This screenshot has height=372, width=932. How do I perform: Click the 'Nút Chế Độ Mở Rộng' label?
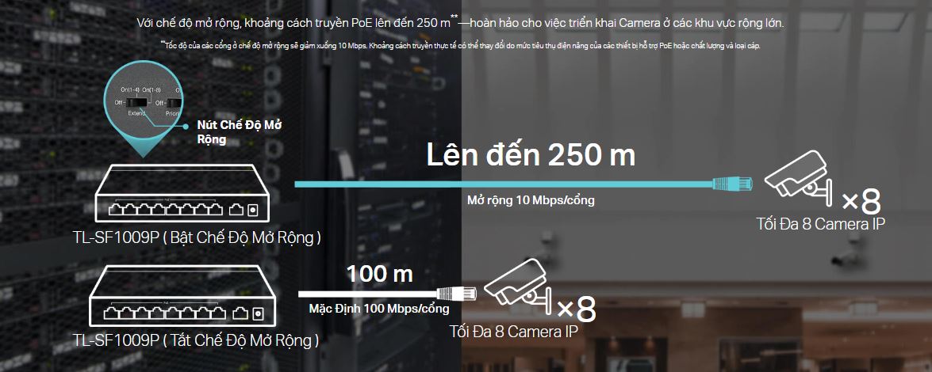click(239, 132)
